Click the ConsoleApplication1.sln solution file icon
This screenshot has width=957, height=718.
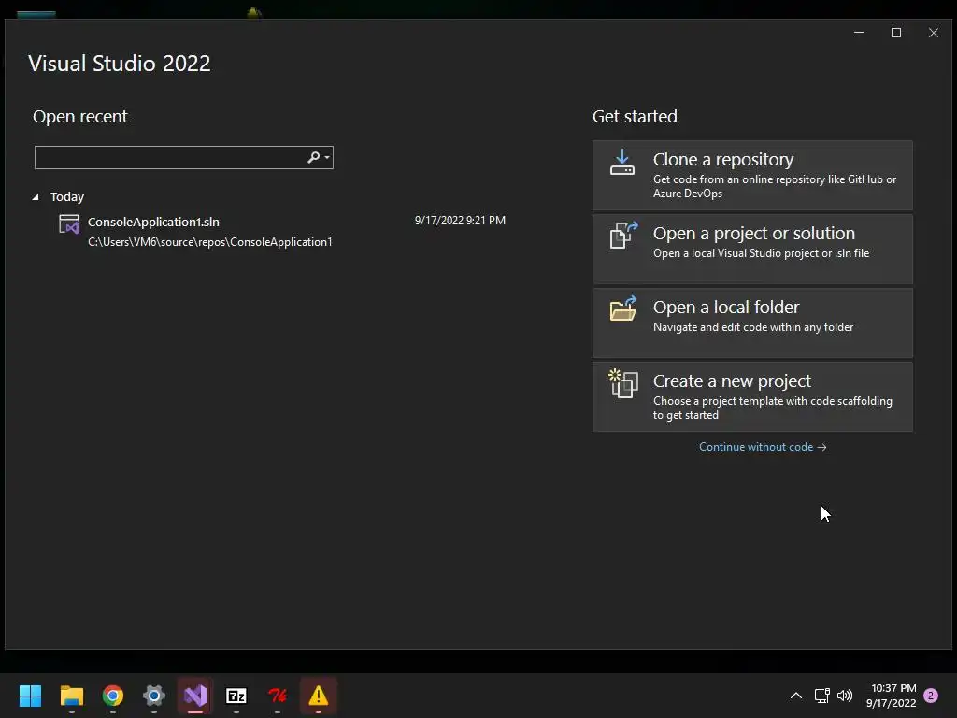(69, 224)
